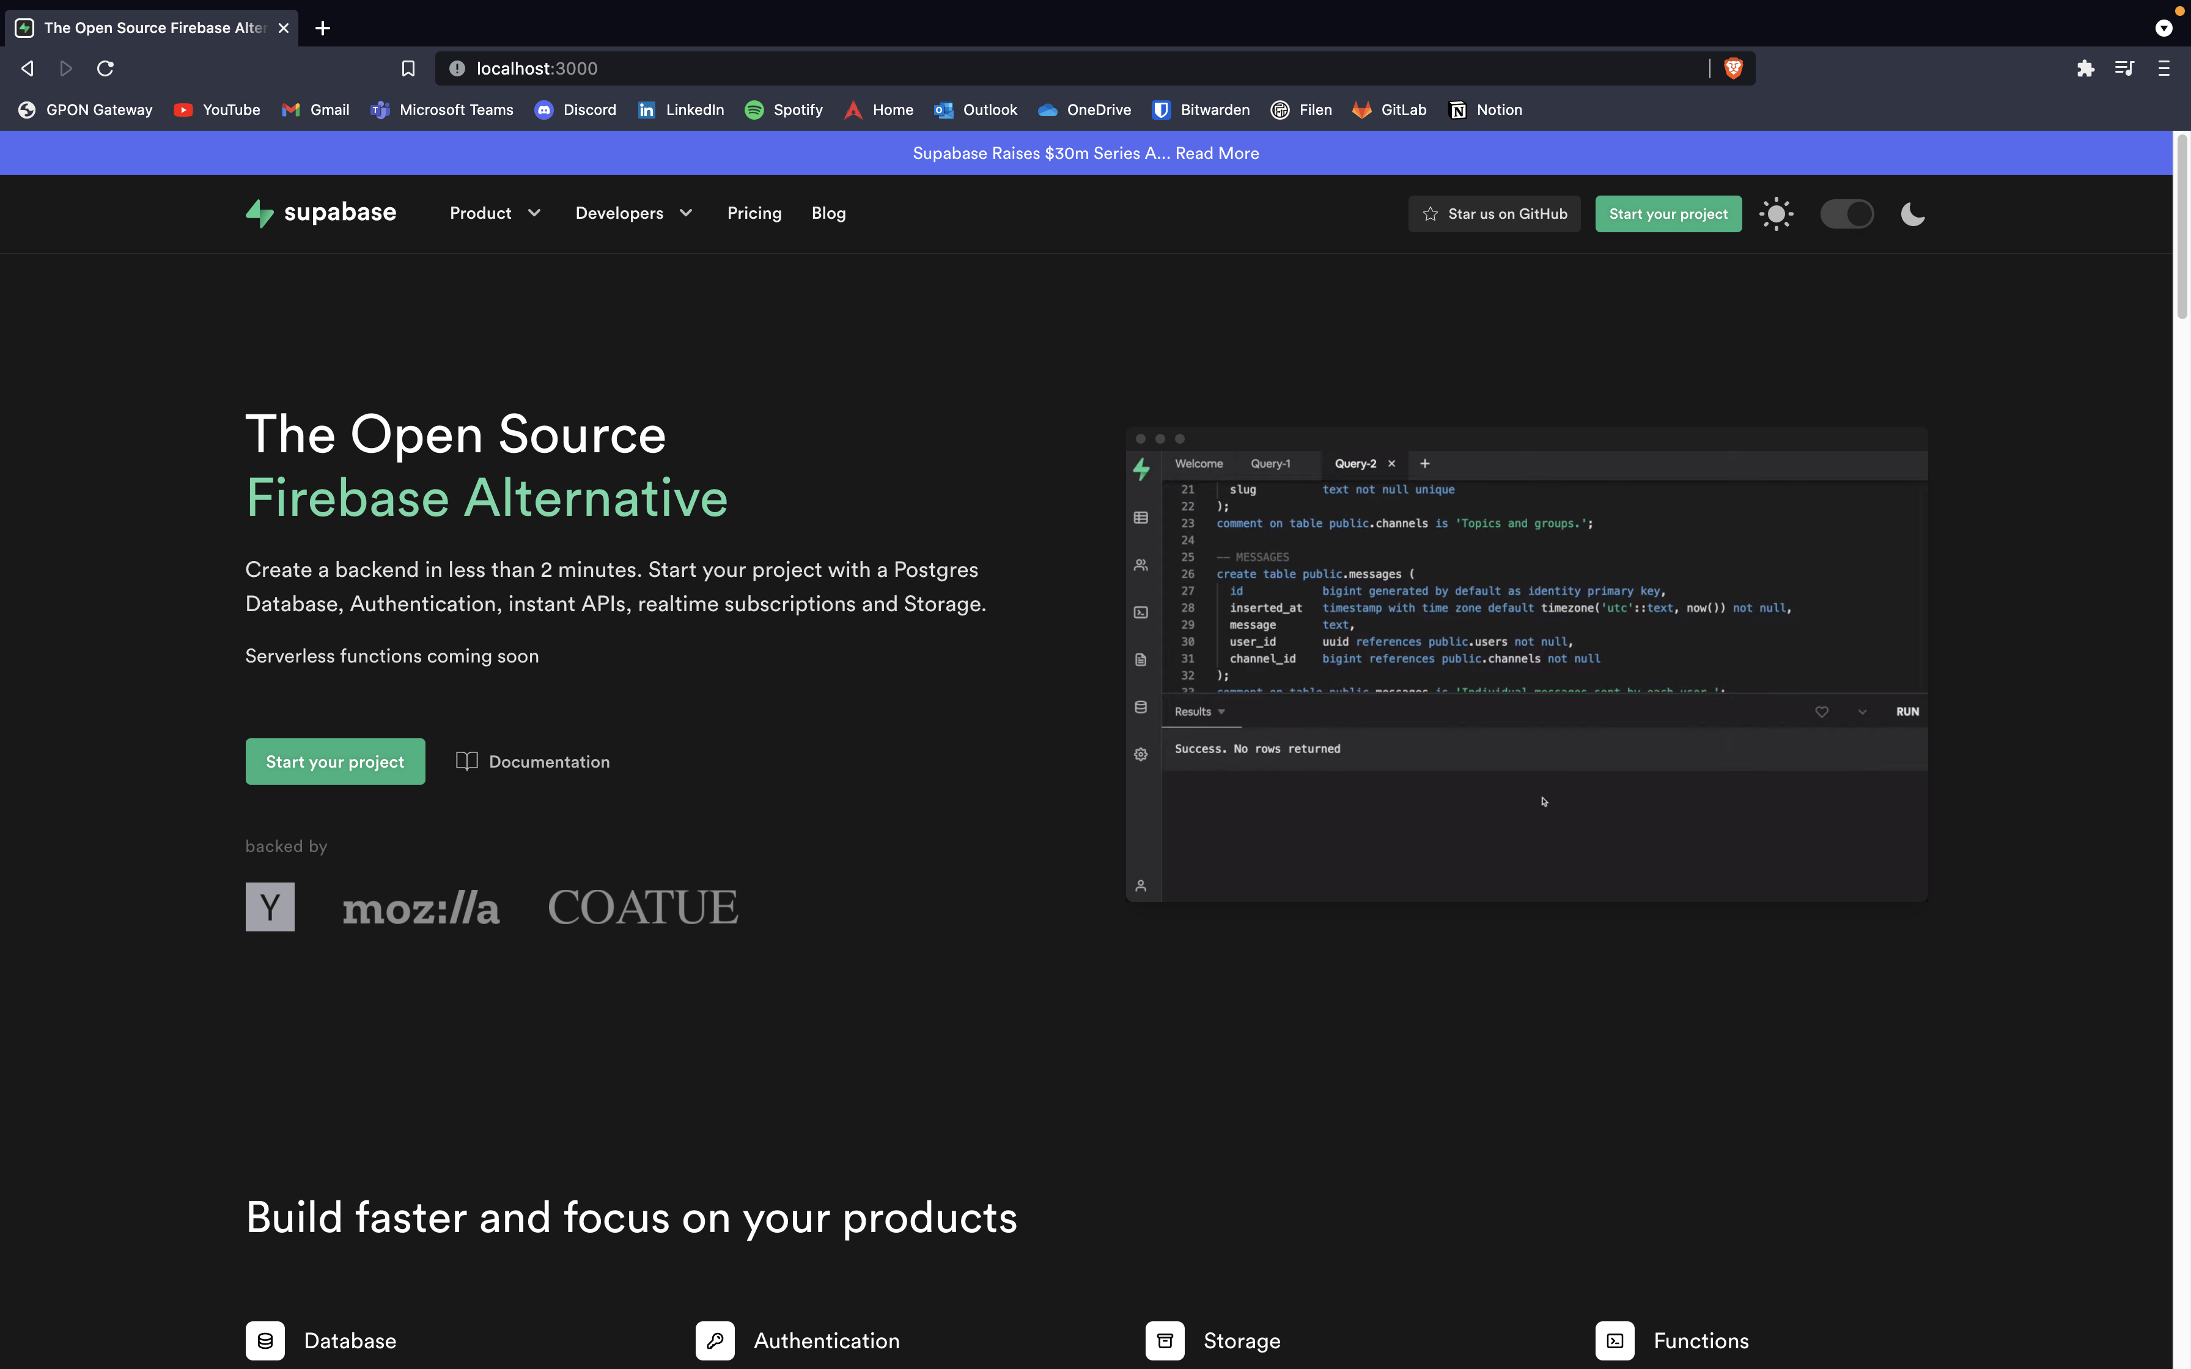Open the Documentation link
This screenshot has height=1369, width=2191.
533,762
